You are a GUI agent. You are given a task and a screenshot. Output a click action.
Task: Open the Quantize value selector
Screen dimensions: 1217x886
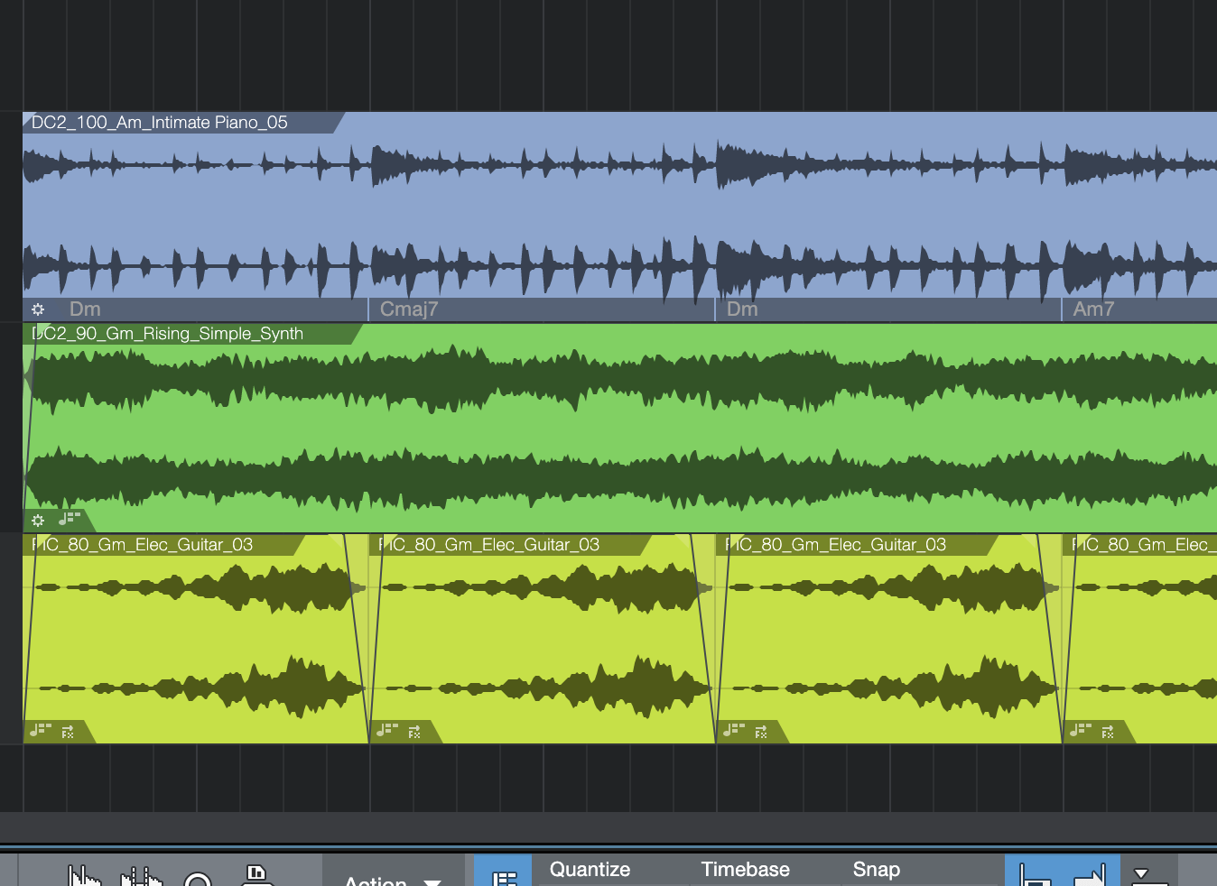pyautogui.click(x=590, y=870)
